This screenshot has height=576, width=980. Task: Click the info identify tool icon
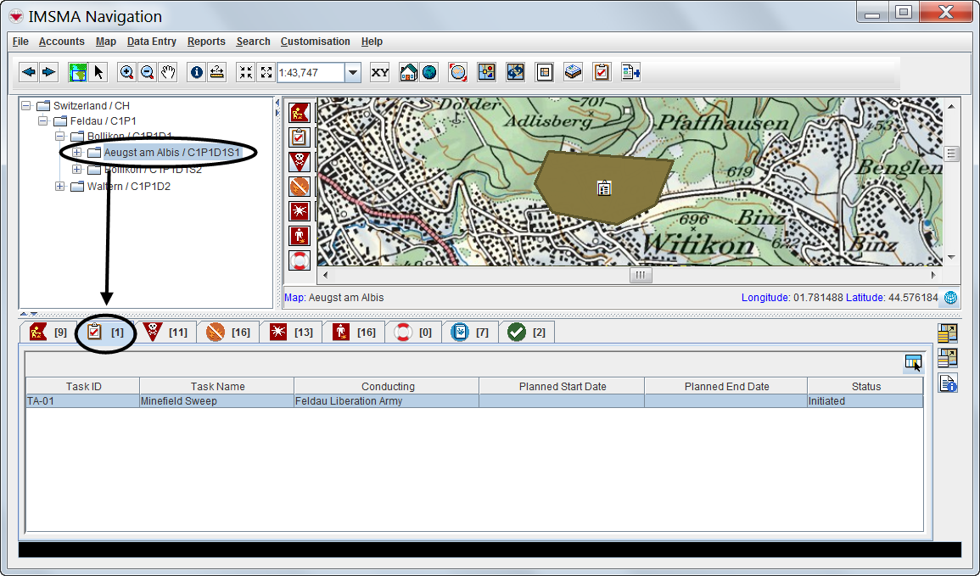tap(197, 73)
